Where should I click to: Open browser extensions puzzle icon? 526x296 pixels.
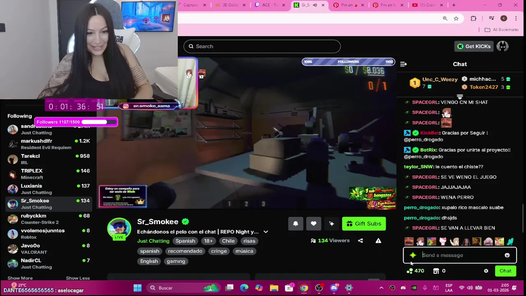click(473, 18)
